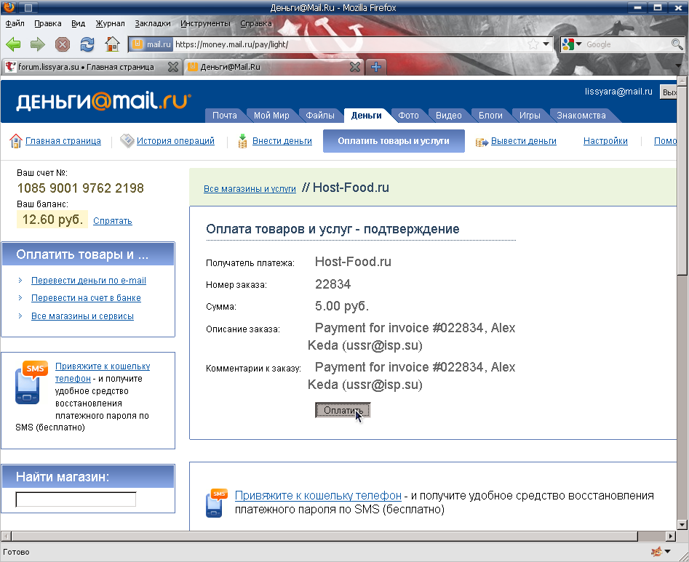The width and height of the screenshot is (689, 562).
Task: Open the Почта portal tab
Action: (225, 116)
